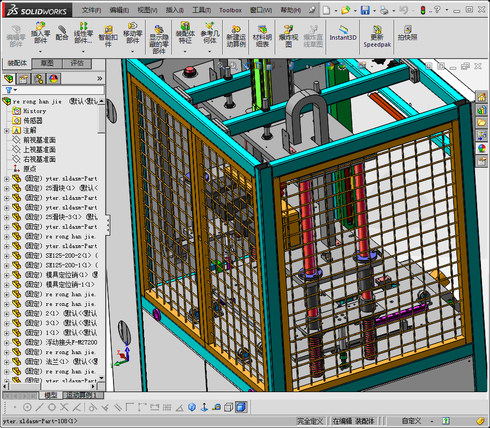Image resolution: width=490 pixels, height=428 pixels.
Task: Toggle Shaded With Edges display mode
Action: [x=241, y=407]
